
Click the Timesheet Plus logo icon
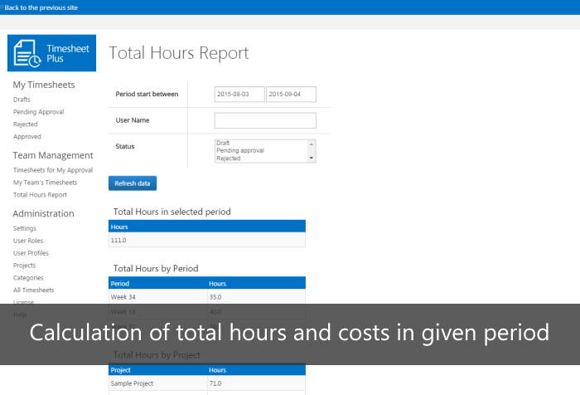point(51,53)
